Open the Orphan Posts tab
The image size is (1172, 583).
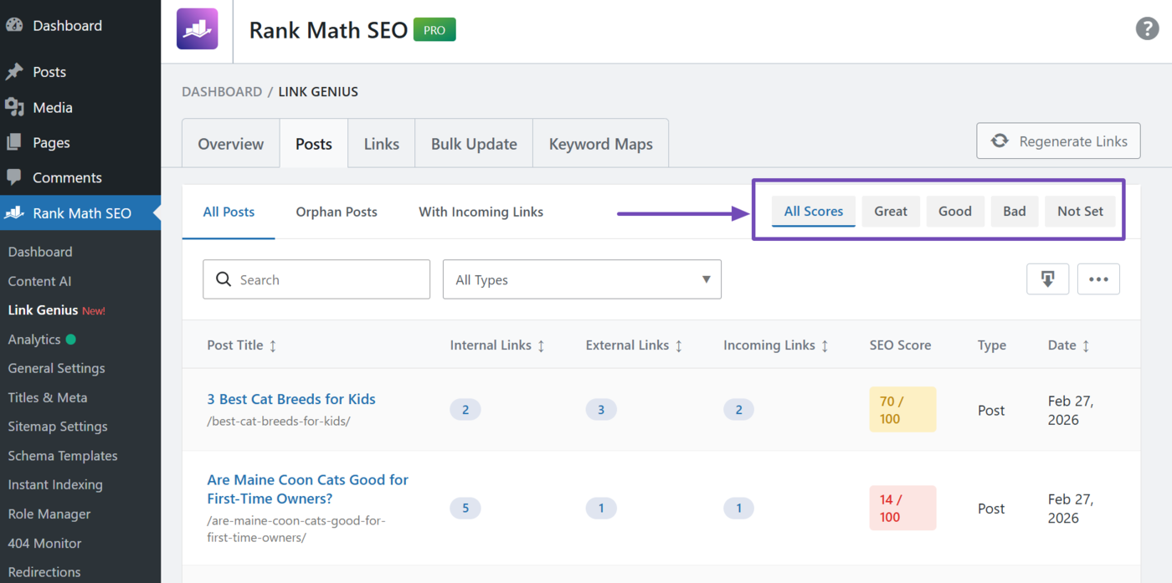[x=337, y=211]
